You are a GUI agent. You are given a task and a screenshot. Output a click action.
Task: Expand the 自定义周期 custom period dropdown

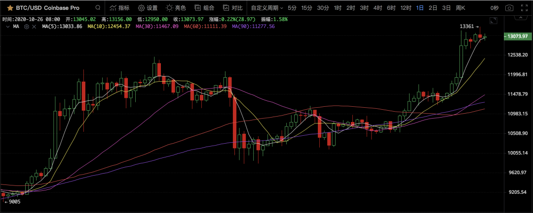click(267, 7)
